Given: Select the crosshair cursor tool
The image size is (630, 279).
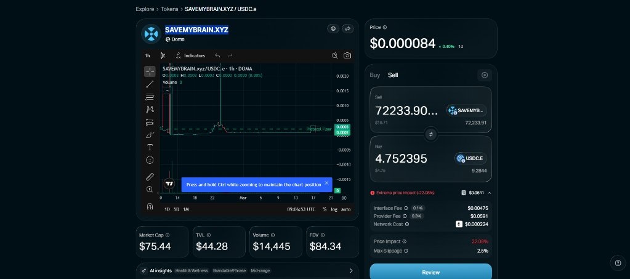Looking at the screenshot, I should tap(150, 71).
